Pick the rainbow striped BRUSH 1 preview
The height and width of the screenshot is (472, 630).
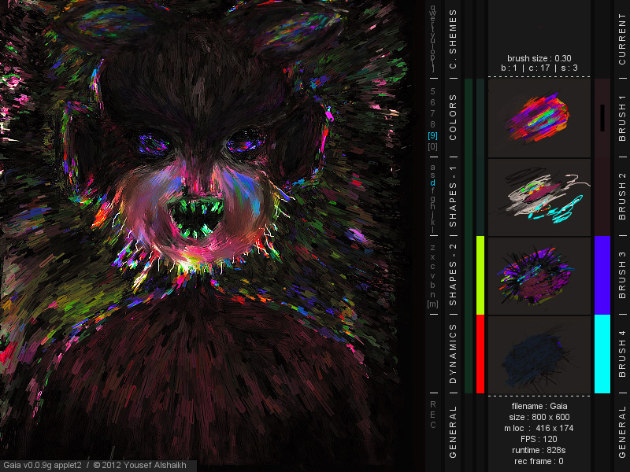coord(539,117)
